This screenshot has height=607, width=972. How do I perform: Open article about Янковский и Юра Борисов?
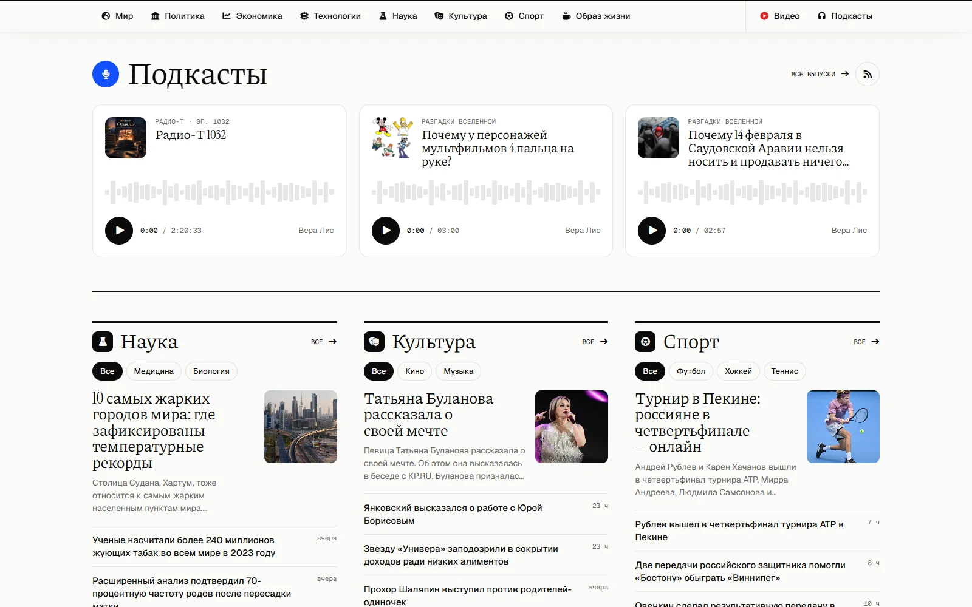(x=453, y=514)
